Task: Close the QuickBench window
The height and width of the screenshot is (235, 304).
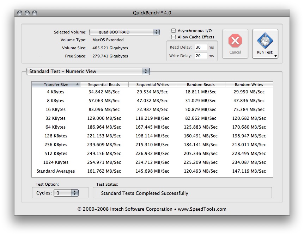Action: point(20,13)
